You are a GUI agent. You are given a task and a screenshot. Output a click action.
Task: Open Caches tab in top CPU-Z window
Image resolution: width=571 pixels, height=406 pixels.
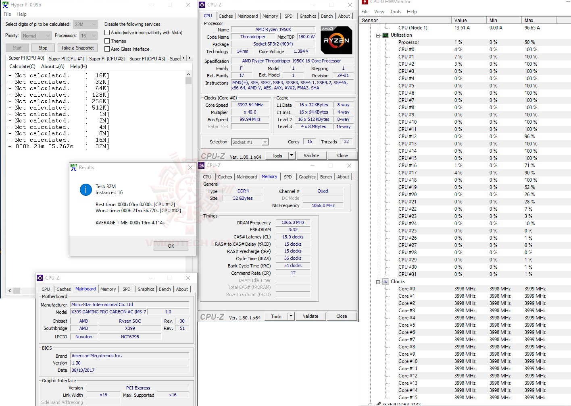[x=226, y=16]
